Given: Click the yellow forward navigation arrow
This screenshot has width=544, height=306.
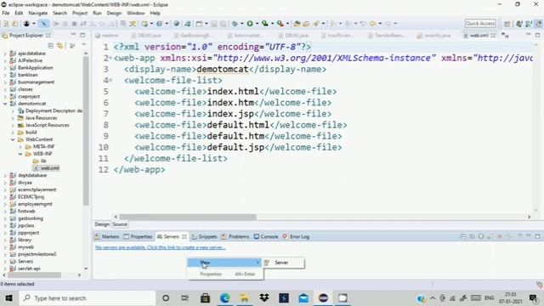Looking at the screenshot, I should pos(372,24).
